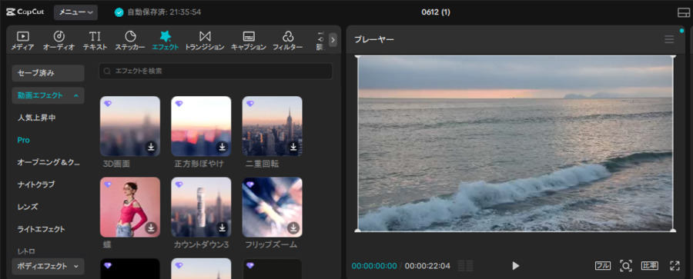
Task: Open the オーディオ tab
Action: coord(59,41)
